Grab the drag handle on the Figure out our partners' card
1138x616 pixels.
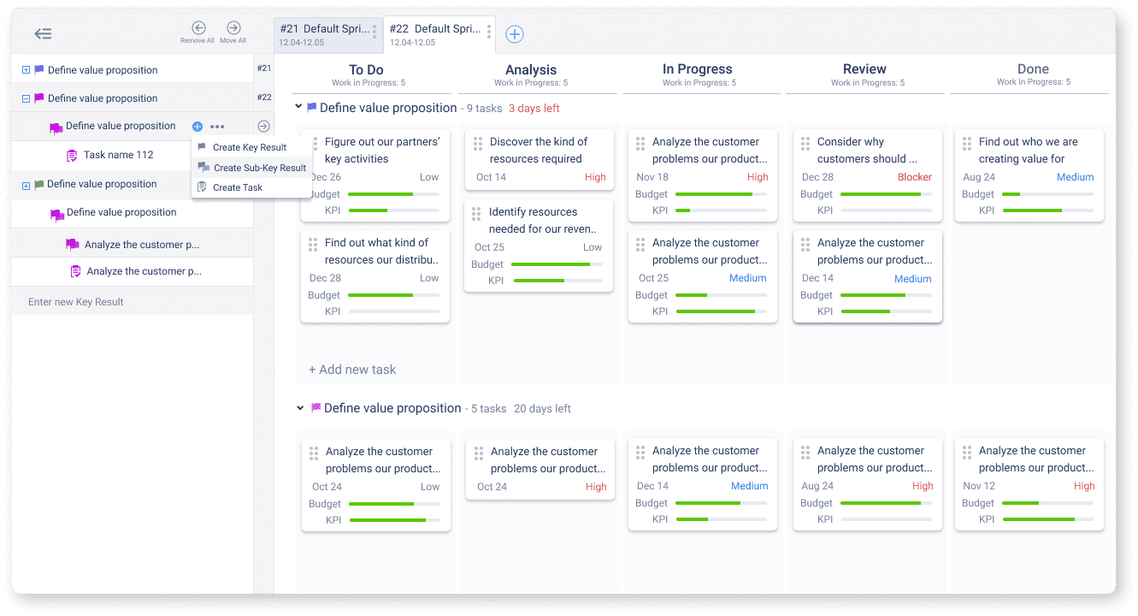pyautogui.click(x=314, y=144)
